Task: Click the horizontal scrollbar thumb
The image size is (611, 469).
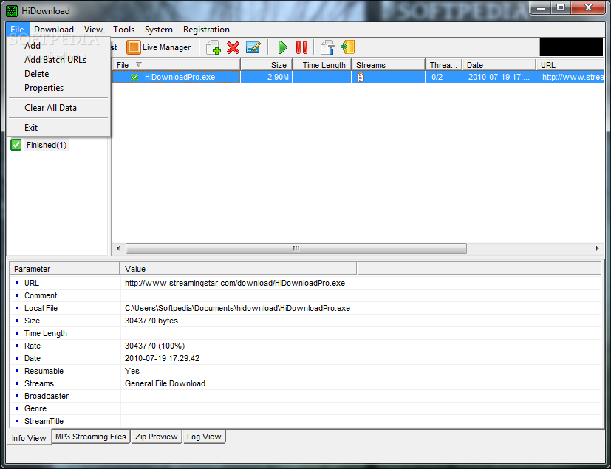Action: click(296, 248)
